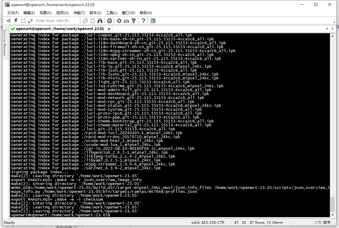Close the openwrt@openwrt session tab
Image resolution: width=339 pixels, height=228 pixels.
pyautogui.click(x=109, y=29)
